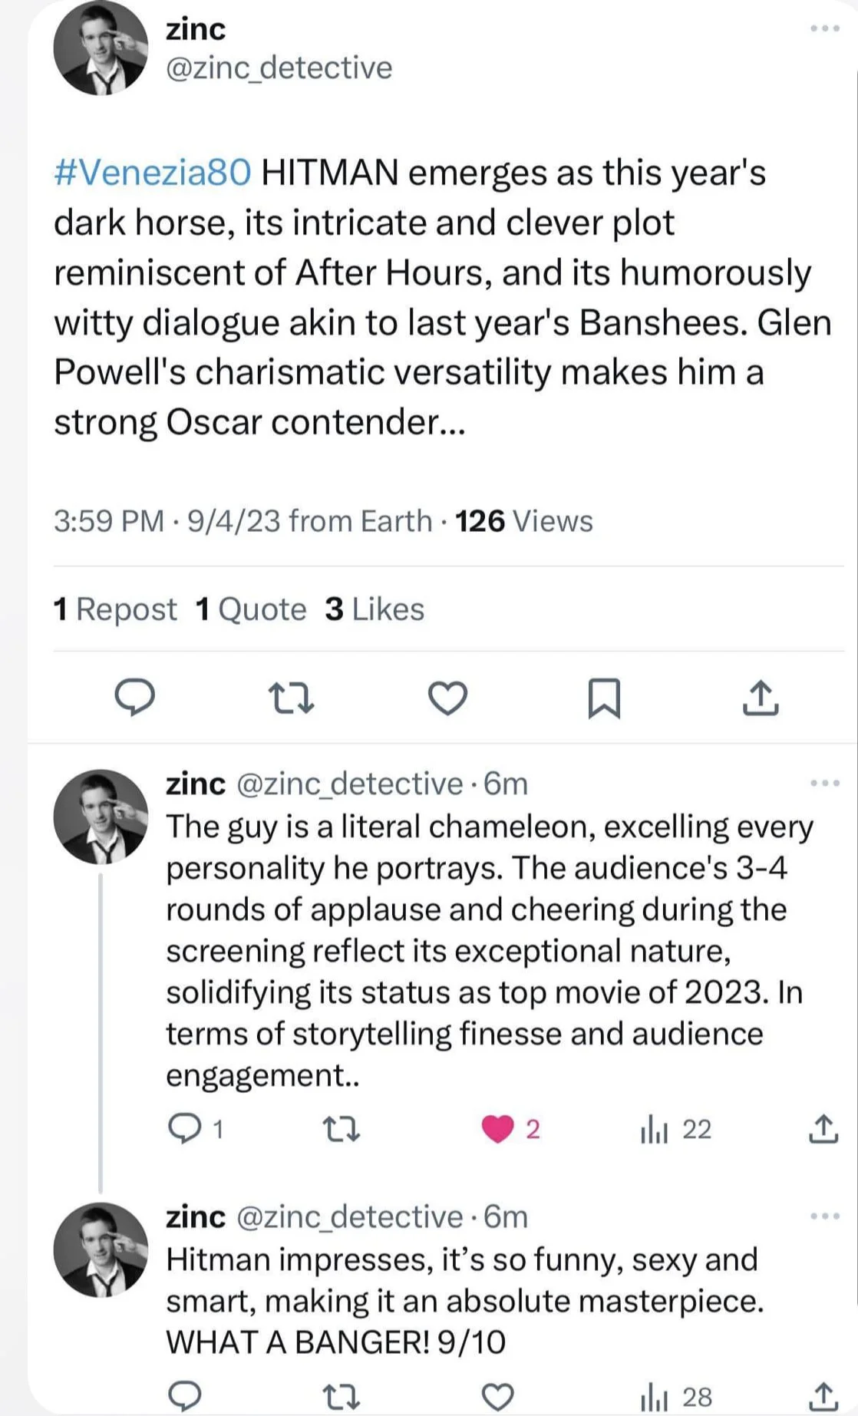
Task: Show the 3 Likes list
Action: pyautogui.click(x=375, y=609)
